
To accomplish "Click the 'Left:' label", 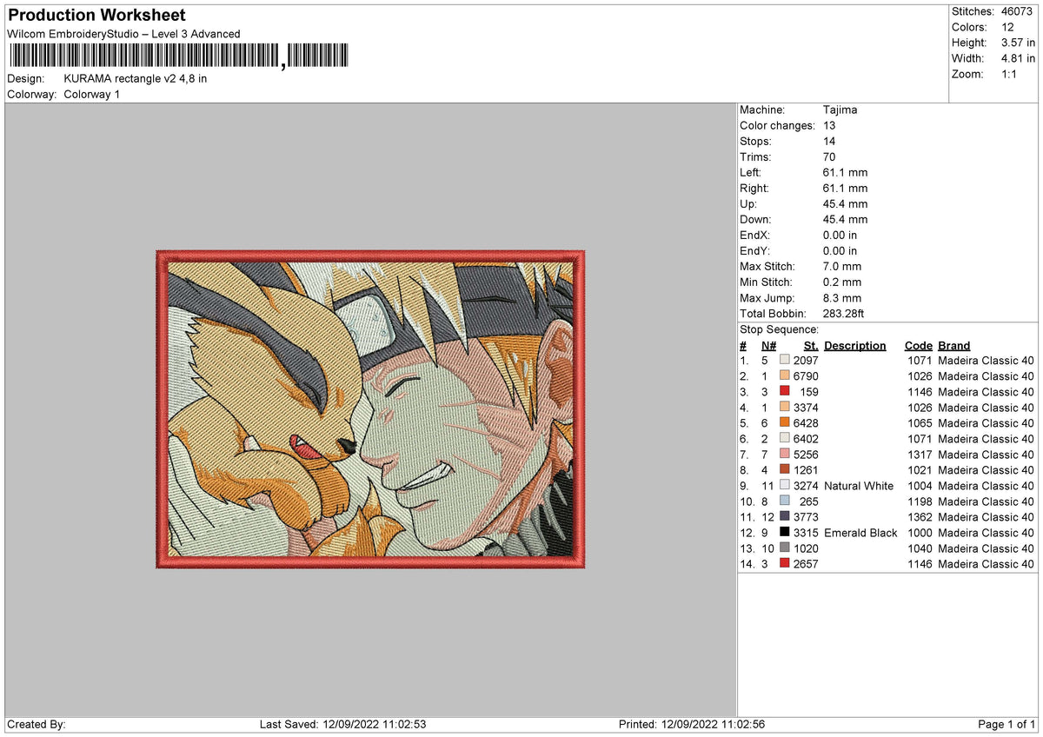I will point(750,173).
